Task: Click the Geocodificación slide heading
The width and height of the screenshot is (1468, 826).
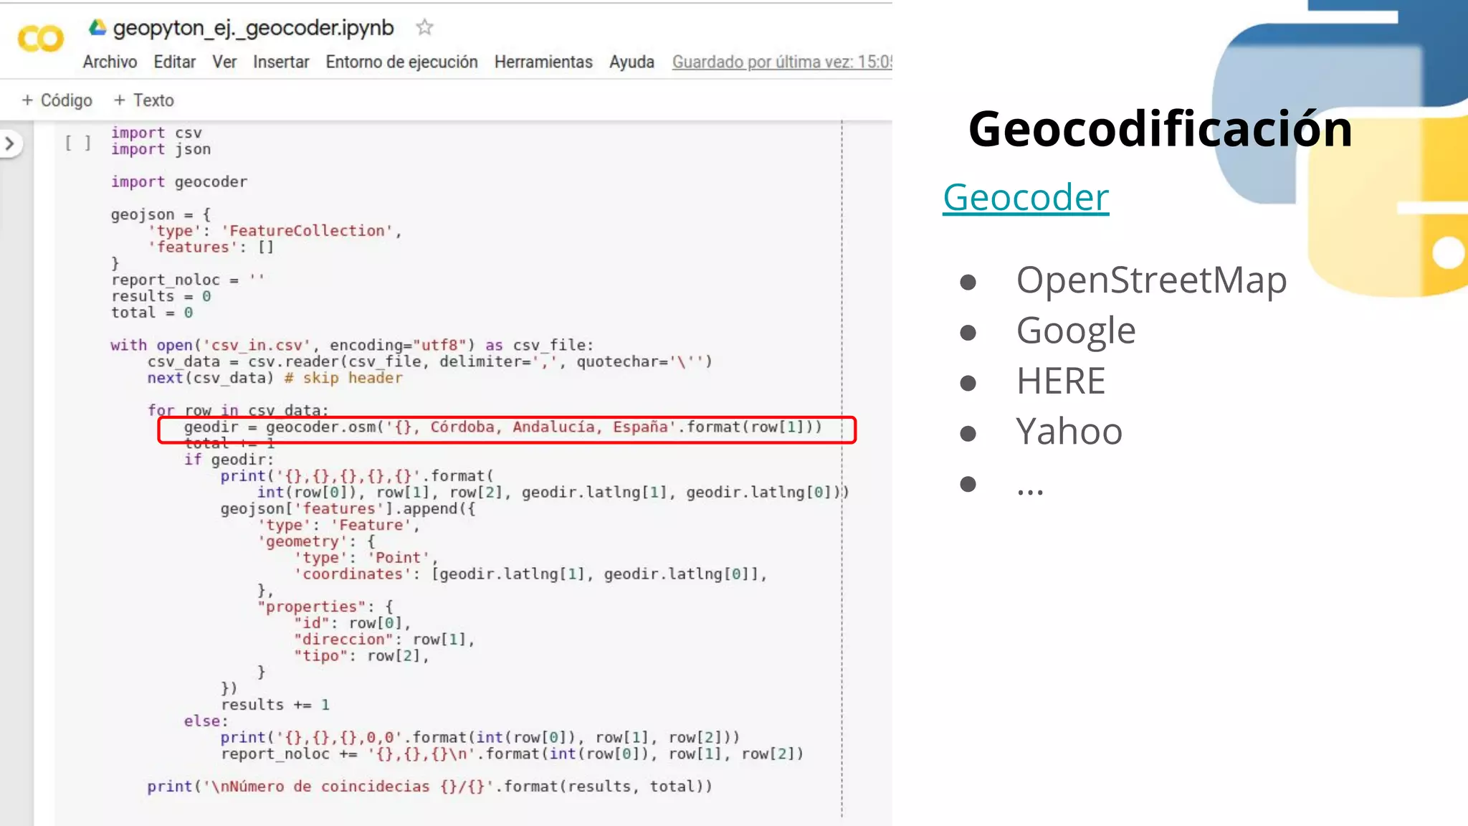Action: click(1160, 129)
